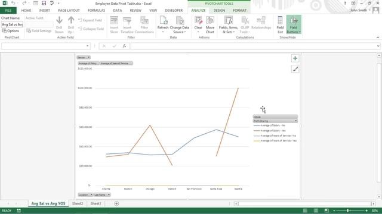Click the vertical scrollbar down arrow
382x214 pixels.
379,197
